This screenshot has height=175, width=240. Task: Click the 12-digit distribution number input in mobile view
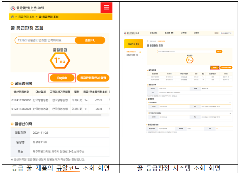(44, 40)
